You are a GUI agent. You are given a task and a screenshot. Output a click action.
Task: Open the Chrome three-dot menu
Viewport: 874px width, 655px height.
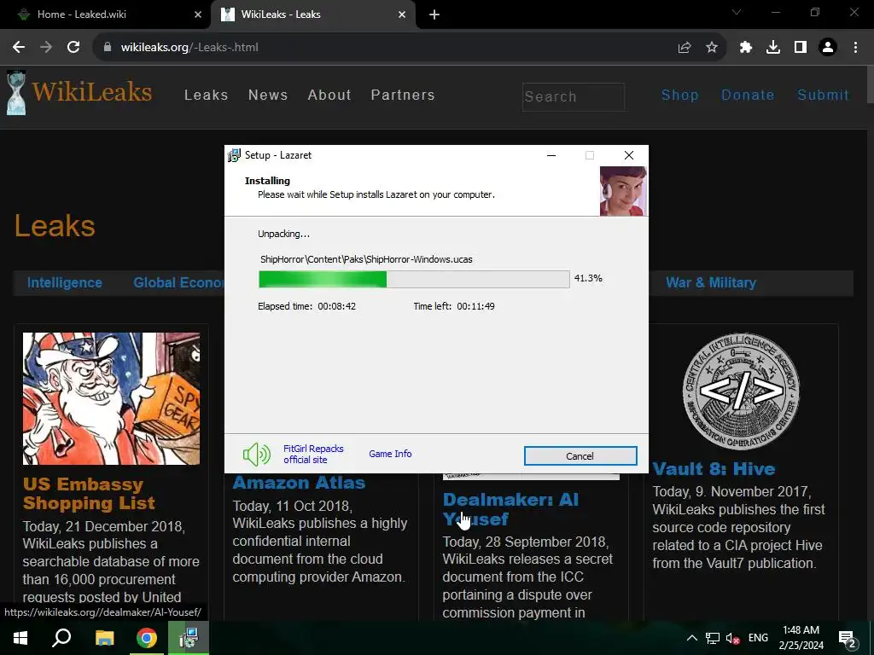click(855, 48)
